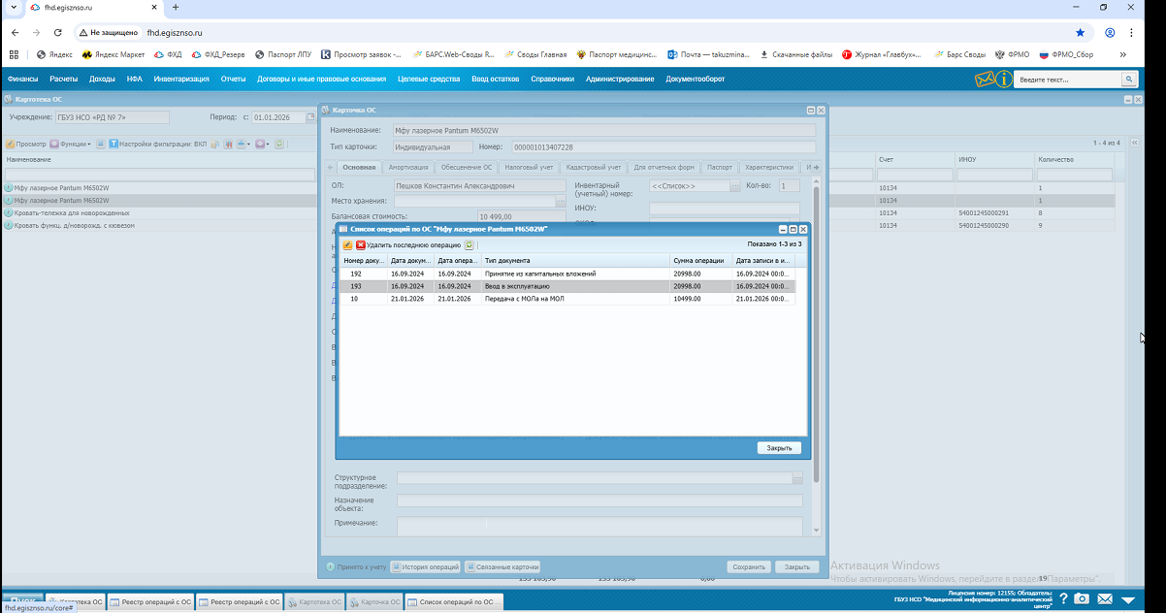The image size is (1166, 613).
Task: Collapse the Картотека ОС right panel arrows
Action: (1136, 143)
